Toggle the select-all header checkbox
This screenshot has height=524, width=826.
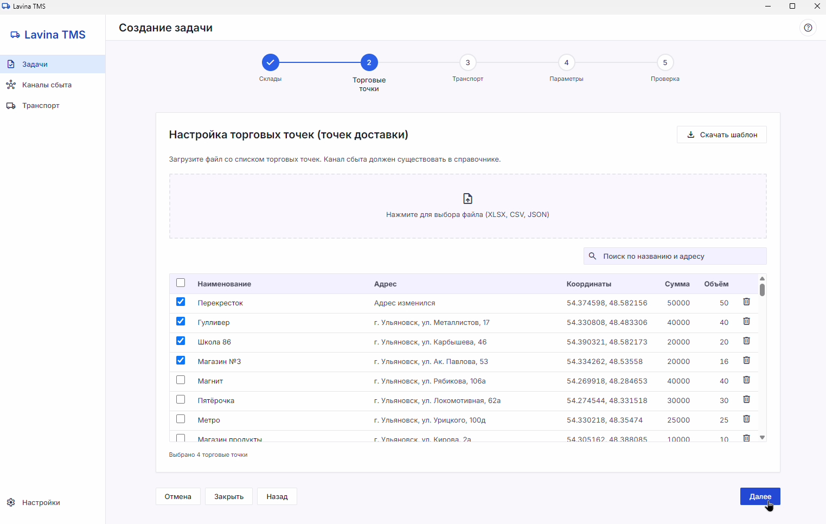(x=181, y=283)
